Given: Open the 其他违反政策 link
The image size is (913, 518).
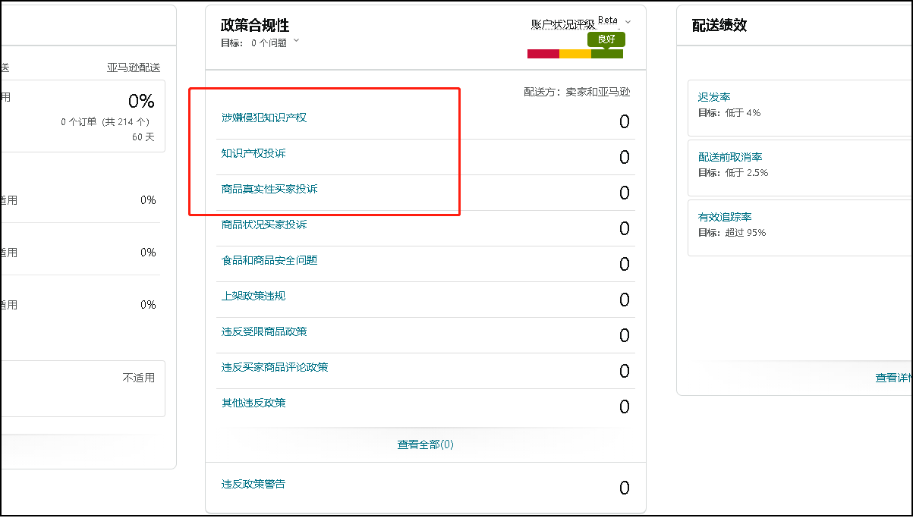Looking at the screenshot, I should pyautogui.click(x=253, y=403).
